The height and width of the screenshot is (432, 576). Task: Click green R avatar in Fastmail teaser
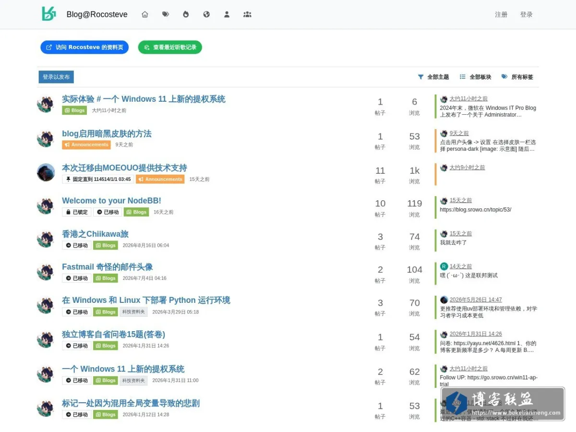click(444, 266)
